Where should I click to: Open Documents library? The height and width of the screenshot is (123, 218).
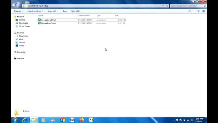[23, 36]
